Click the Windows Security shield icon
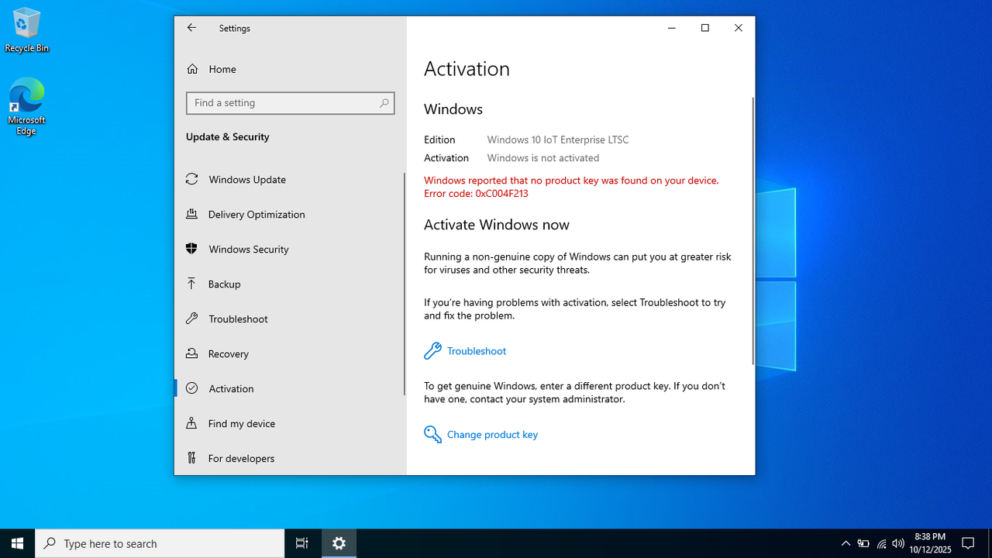 [x=192, y=249]
